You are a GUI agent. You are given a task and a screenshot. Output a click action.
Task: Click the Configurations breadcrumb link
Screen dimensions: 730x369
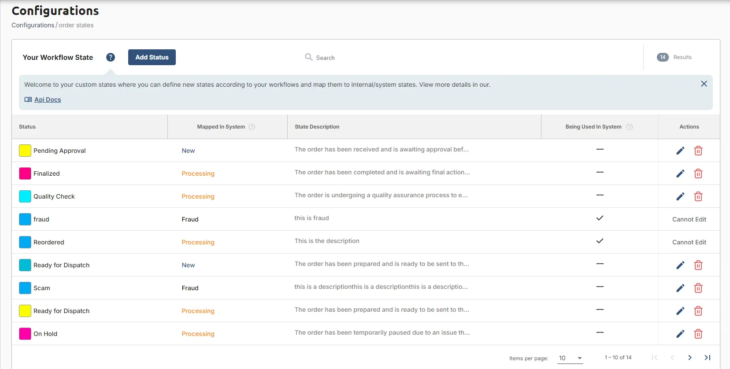(x=33, y=25)
